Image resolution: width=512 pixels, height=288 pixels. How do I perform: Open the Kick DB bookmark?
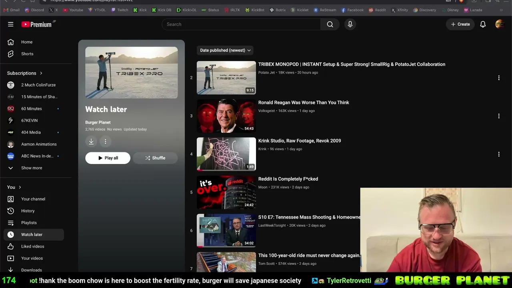(x=162, y=10)
